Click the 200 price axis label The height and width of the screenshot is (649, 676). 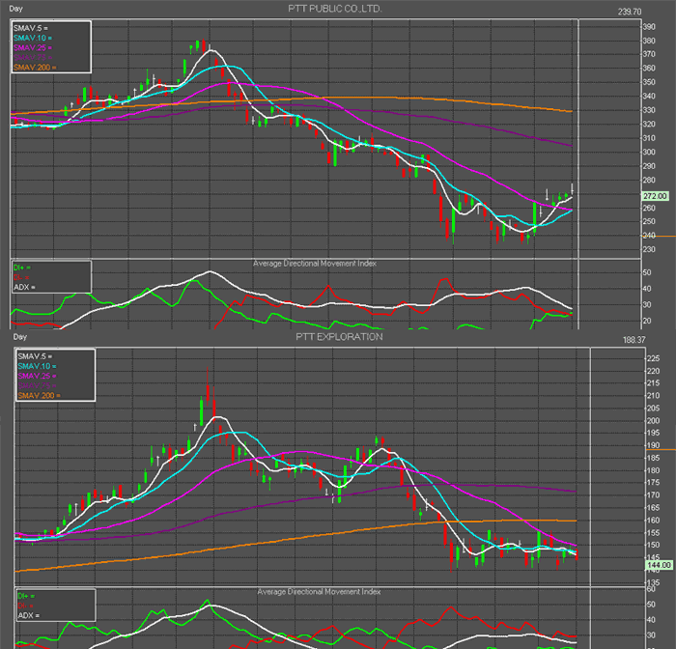tap(653, 421)
